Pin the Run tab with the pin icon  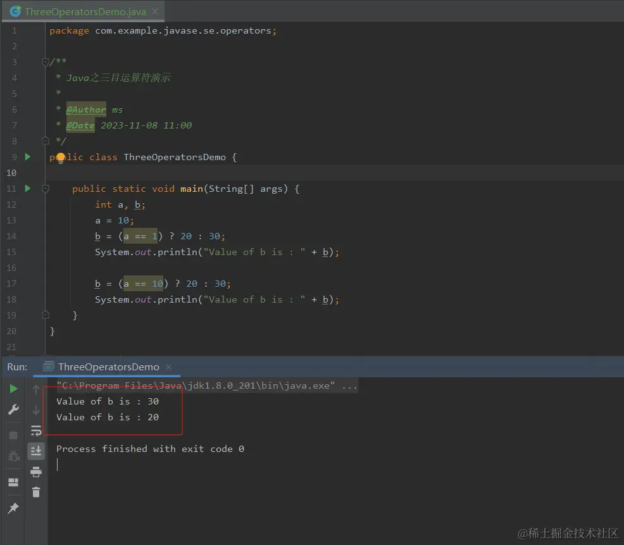(13, 508)
